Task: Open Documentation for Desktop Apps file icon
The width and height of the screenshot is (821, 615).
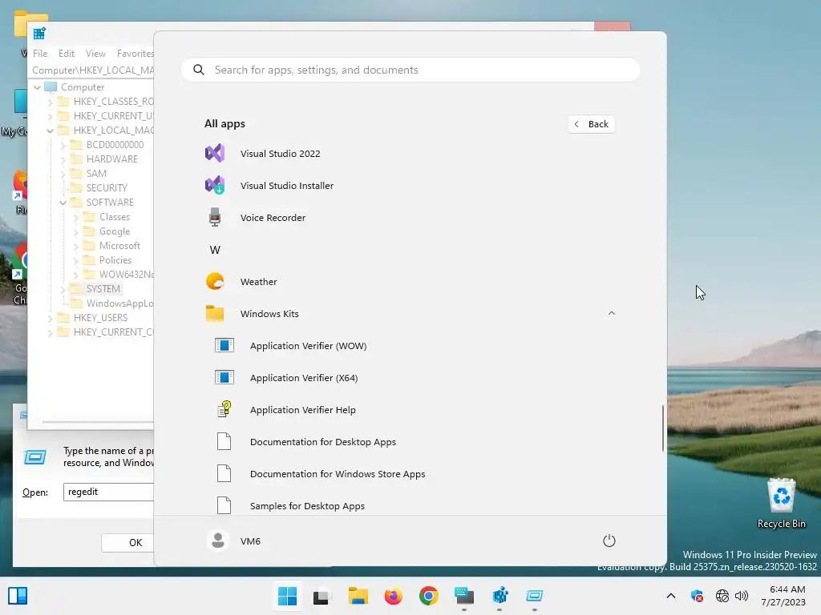Action: [224, 441]
